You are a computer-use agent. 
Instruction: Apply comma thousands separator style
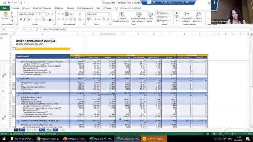[99, 19]
